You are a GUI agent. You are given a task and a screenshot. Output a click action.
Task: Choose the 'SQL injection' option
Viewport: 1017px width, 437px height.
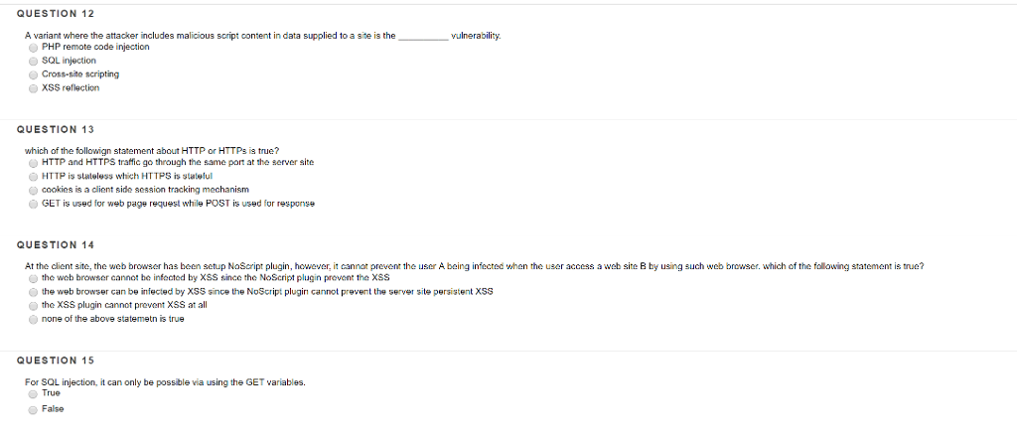click(x=33, y=61)
